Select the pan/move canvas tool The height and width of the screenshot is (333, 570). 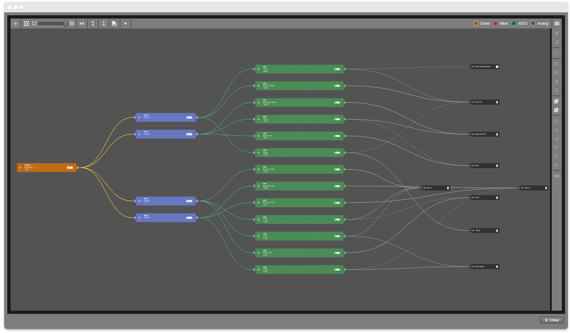pos(16,23)
